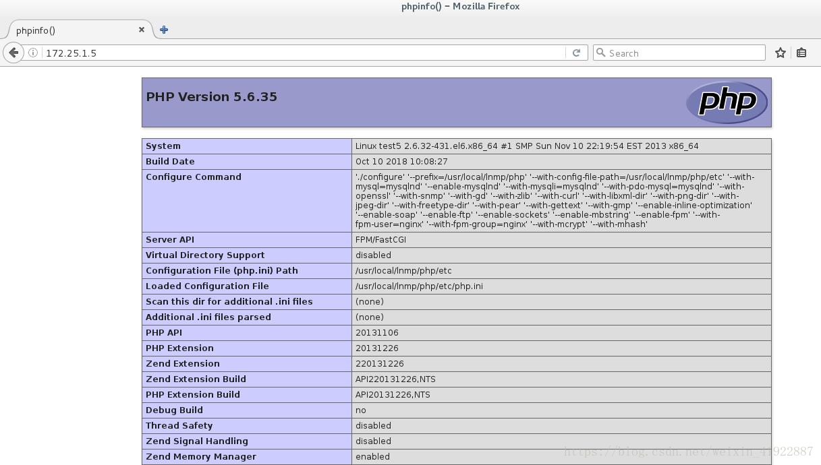Select the value 20131106
Image resolution: width=821 pixels, height=465 pixels.
[x=377, y=332]
